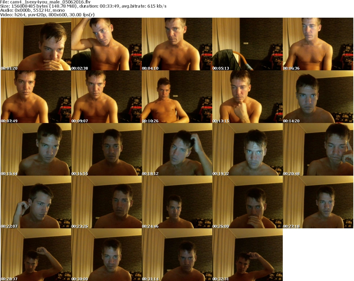Select the thumbnail timestamped 00:06:36
The image size is (354, 281).
pyautogui.click(x=318, y=44)
